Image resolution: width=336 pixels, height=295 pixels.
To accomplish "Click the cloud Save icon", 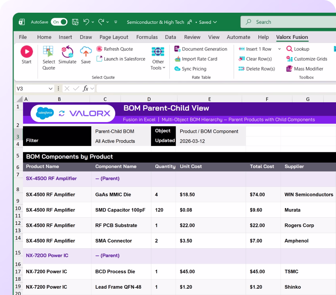I will pos(86,52).
